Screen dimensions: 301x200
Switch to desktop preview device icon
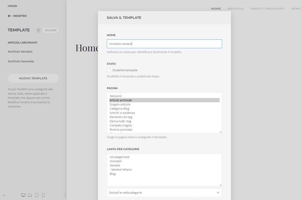(x=23, y=195)
